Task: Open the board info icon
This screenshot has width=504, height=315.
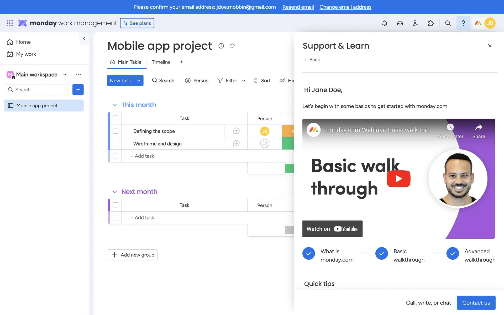Action: (x=221, y=46)
